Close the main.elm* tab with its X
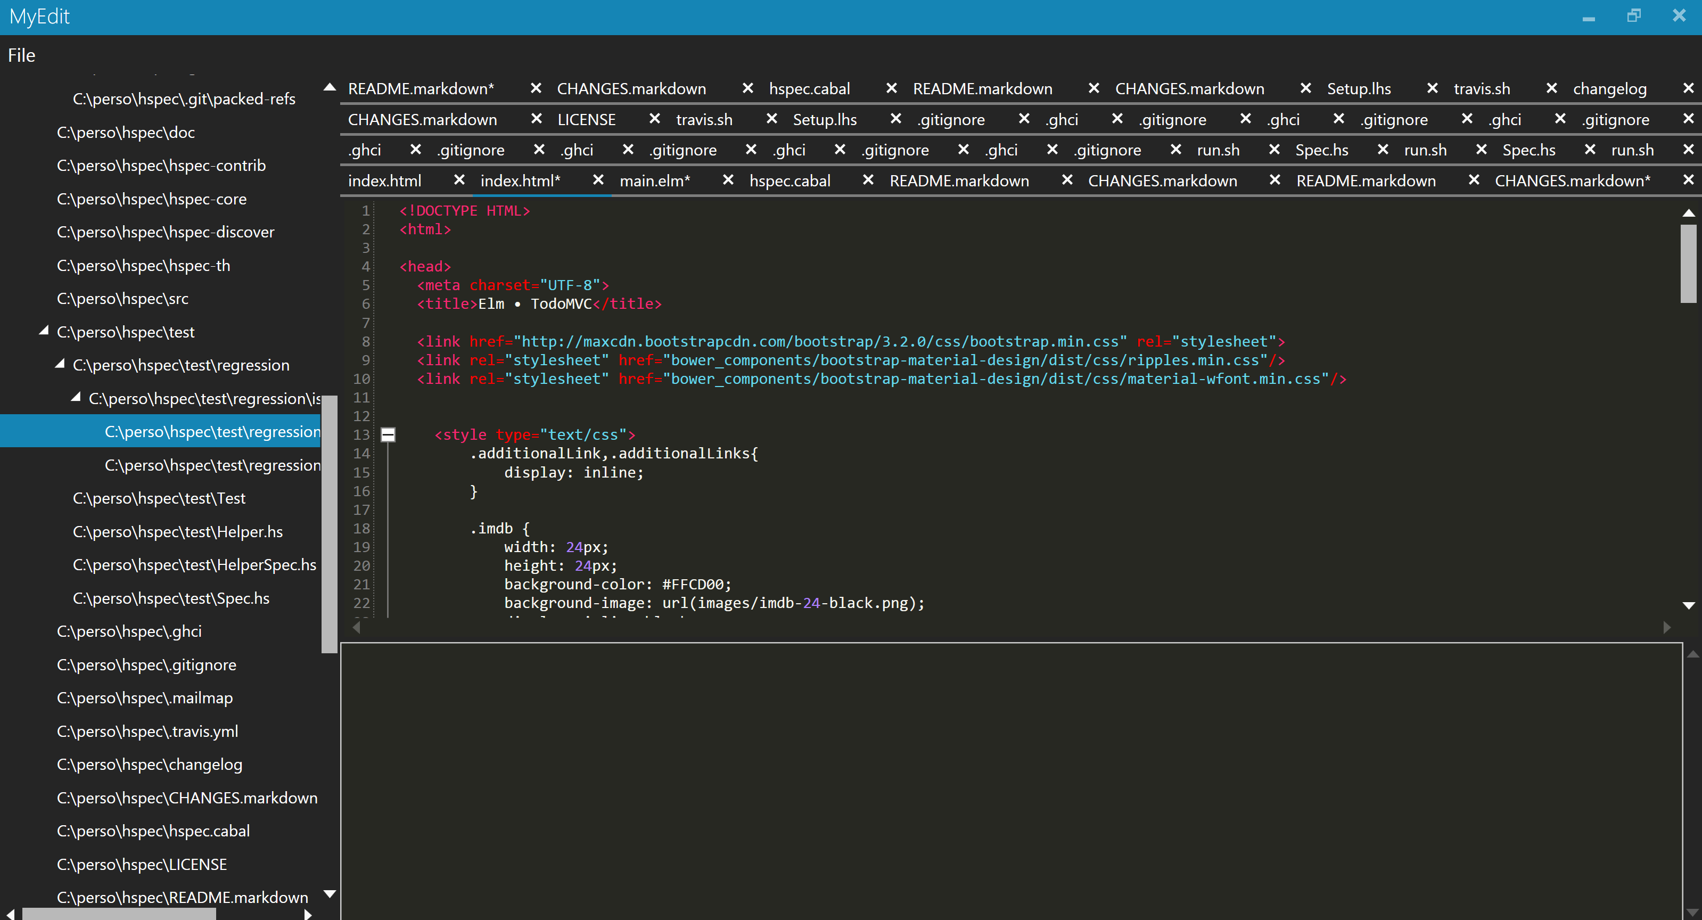Screen dimensions: 1702x920 coord(728,180)
